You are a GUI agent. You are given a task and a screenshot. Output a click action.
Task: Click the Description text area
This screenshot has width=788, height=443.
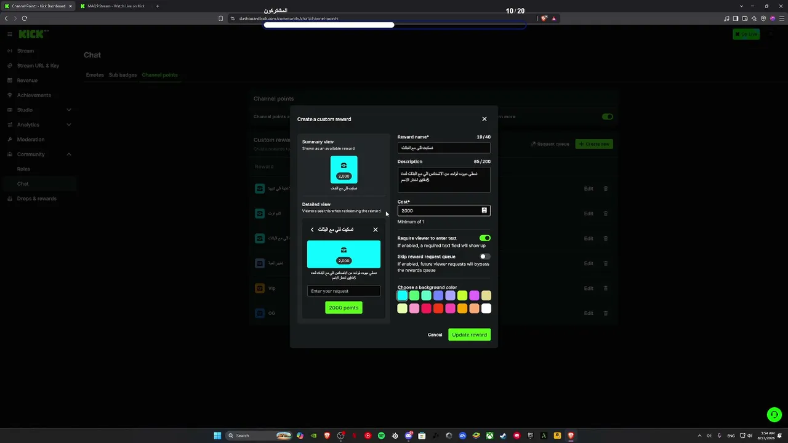click(444, 180)
